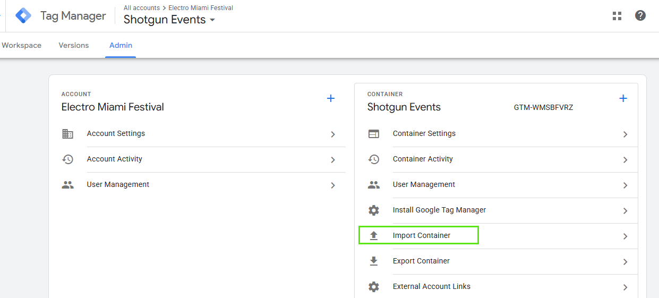This screenshot has width=659, height=298.
Task: Click the Shotgun Events container heading
Action: (x=404, y=107)
